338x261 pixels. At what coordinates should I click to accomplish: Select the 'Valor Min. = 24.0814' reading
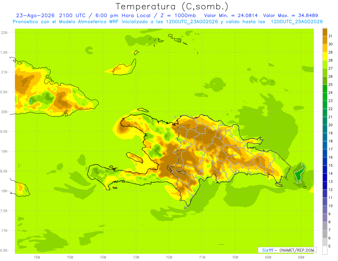click(x=231, y=15)
